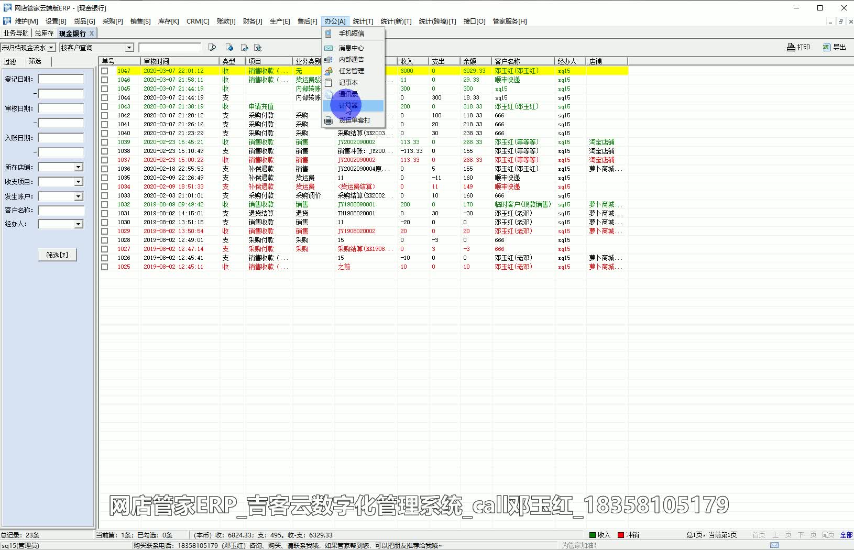The width and height of the screenshot is (854, 550).
Task: Click the red 冲销 legend swatch
Action: 621,535
